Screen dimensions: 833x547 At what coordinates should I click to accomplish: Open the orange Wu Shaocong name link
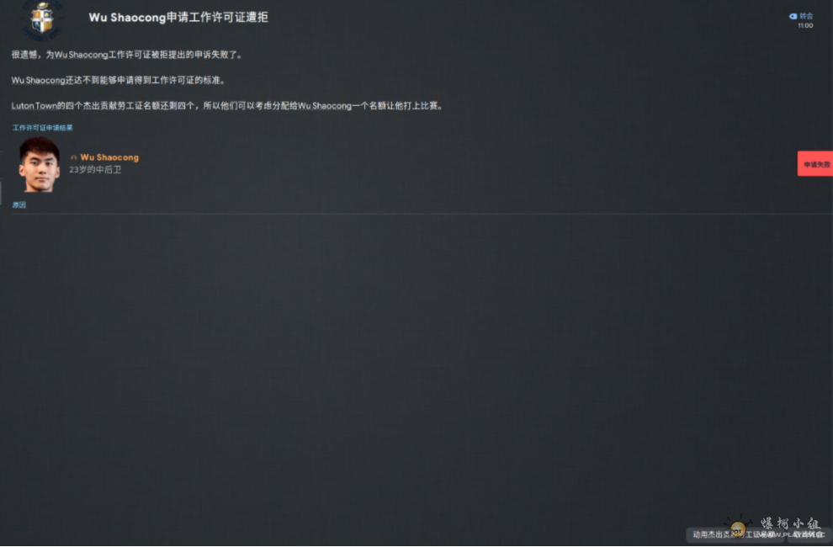109,157
